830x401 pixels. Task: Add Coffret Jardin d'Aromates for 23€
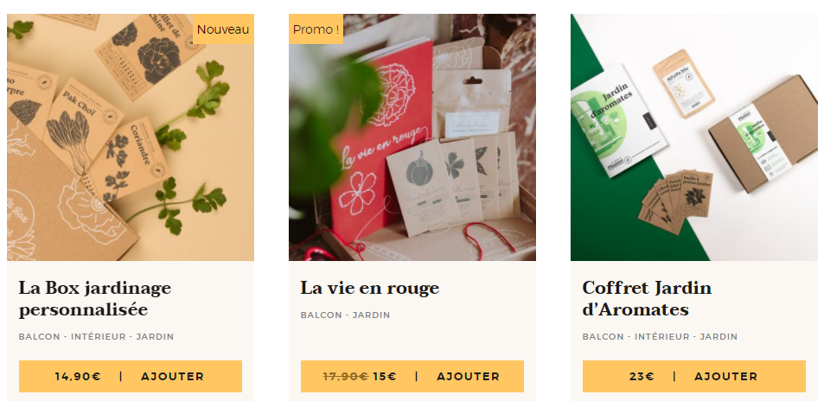(694, 376)
